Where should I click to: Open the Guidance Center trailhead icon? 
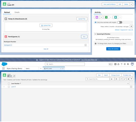[x=118, y=64]
